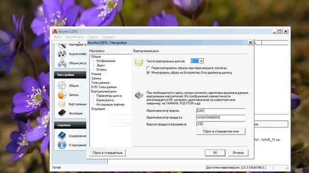Select Виртуальный диск tree node
The width and height of the screenshot is (309, 173).
tap(104, 91)
